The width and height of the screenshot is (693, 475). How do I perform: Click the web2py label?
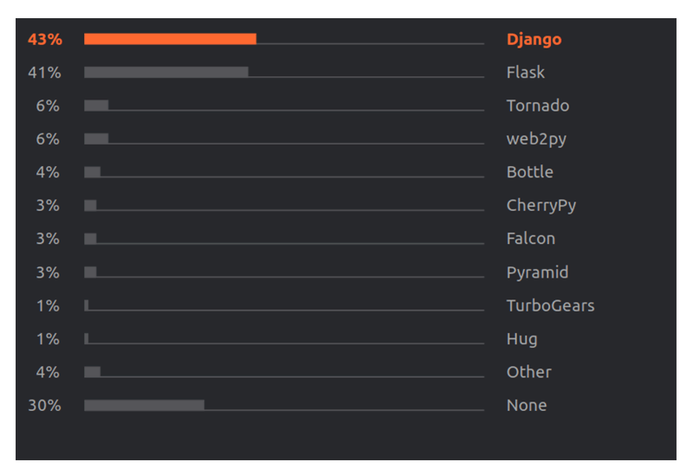point(536,139)
